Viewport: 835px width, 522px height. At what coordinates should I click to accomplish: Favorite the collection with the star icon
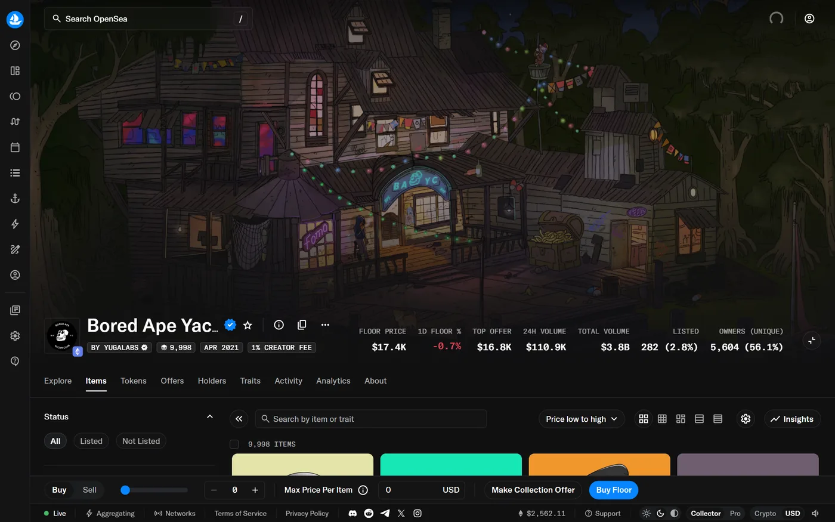point(248,325)
